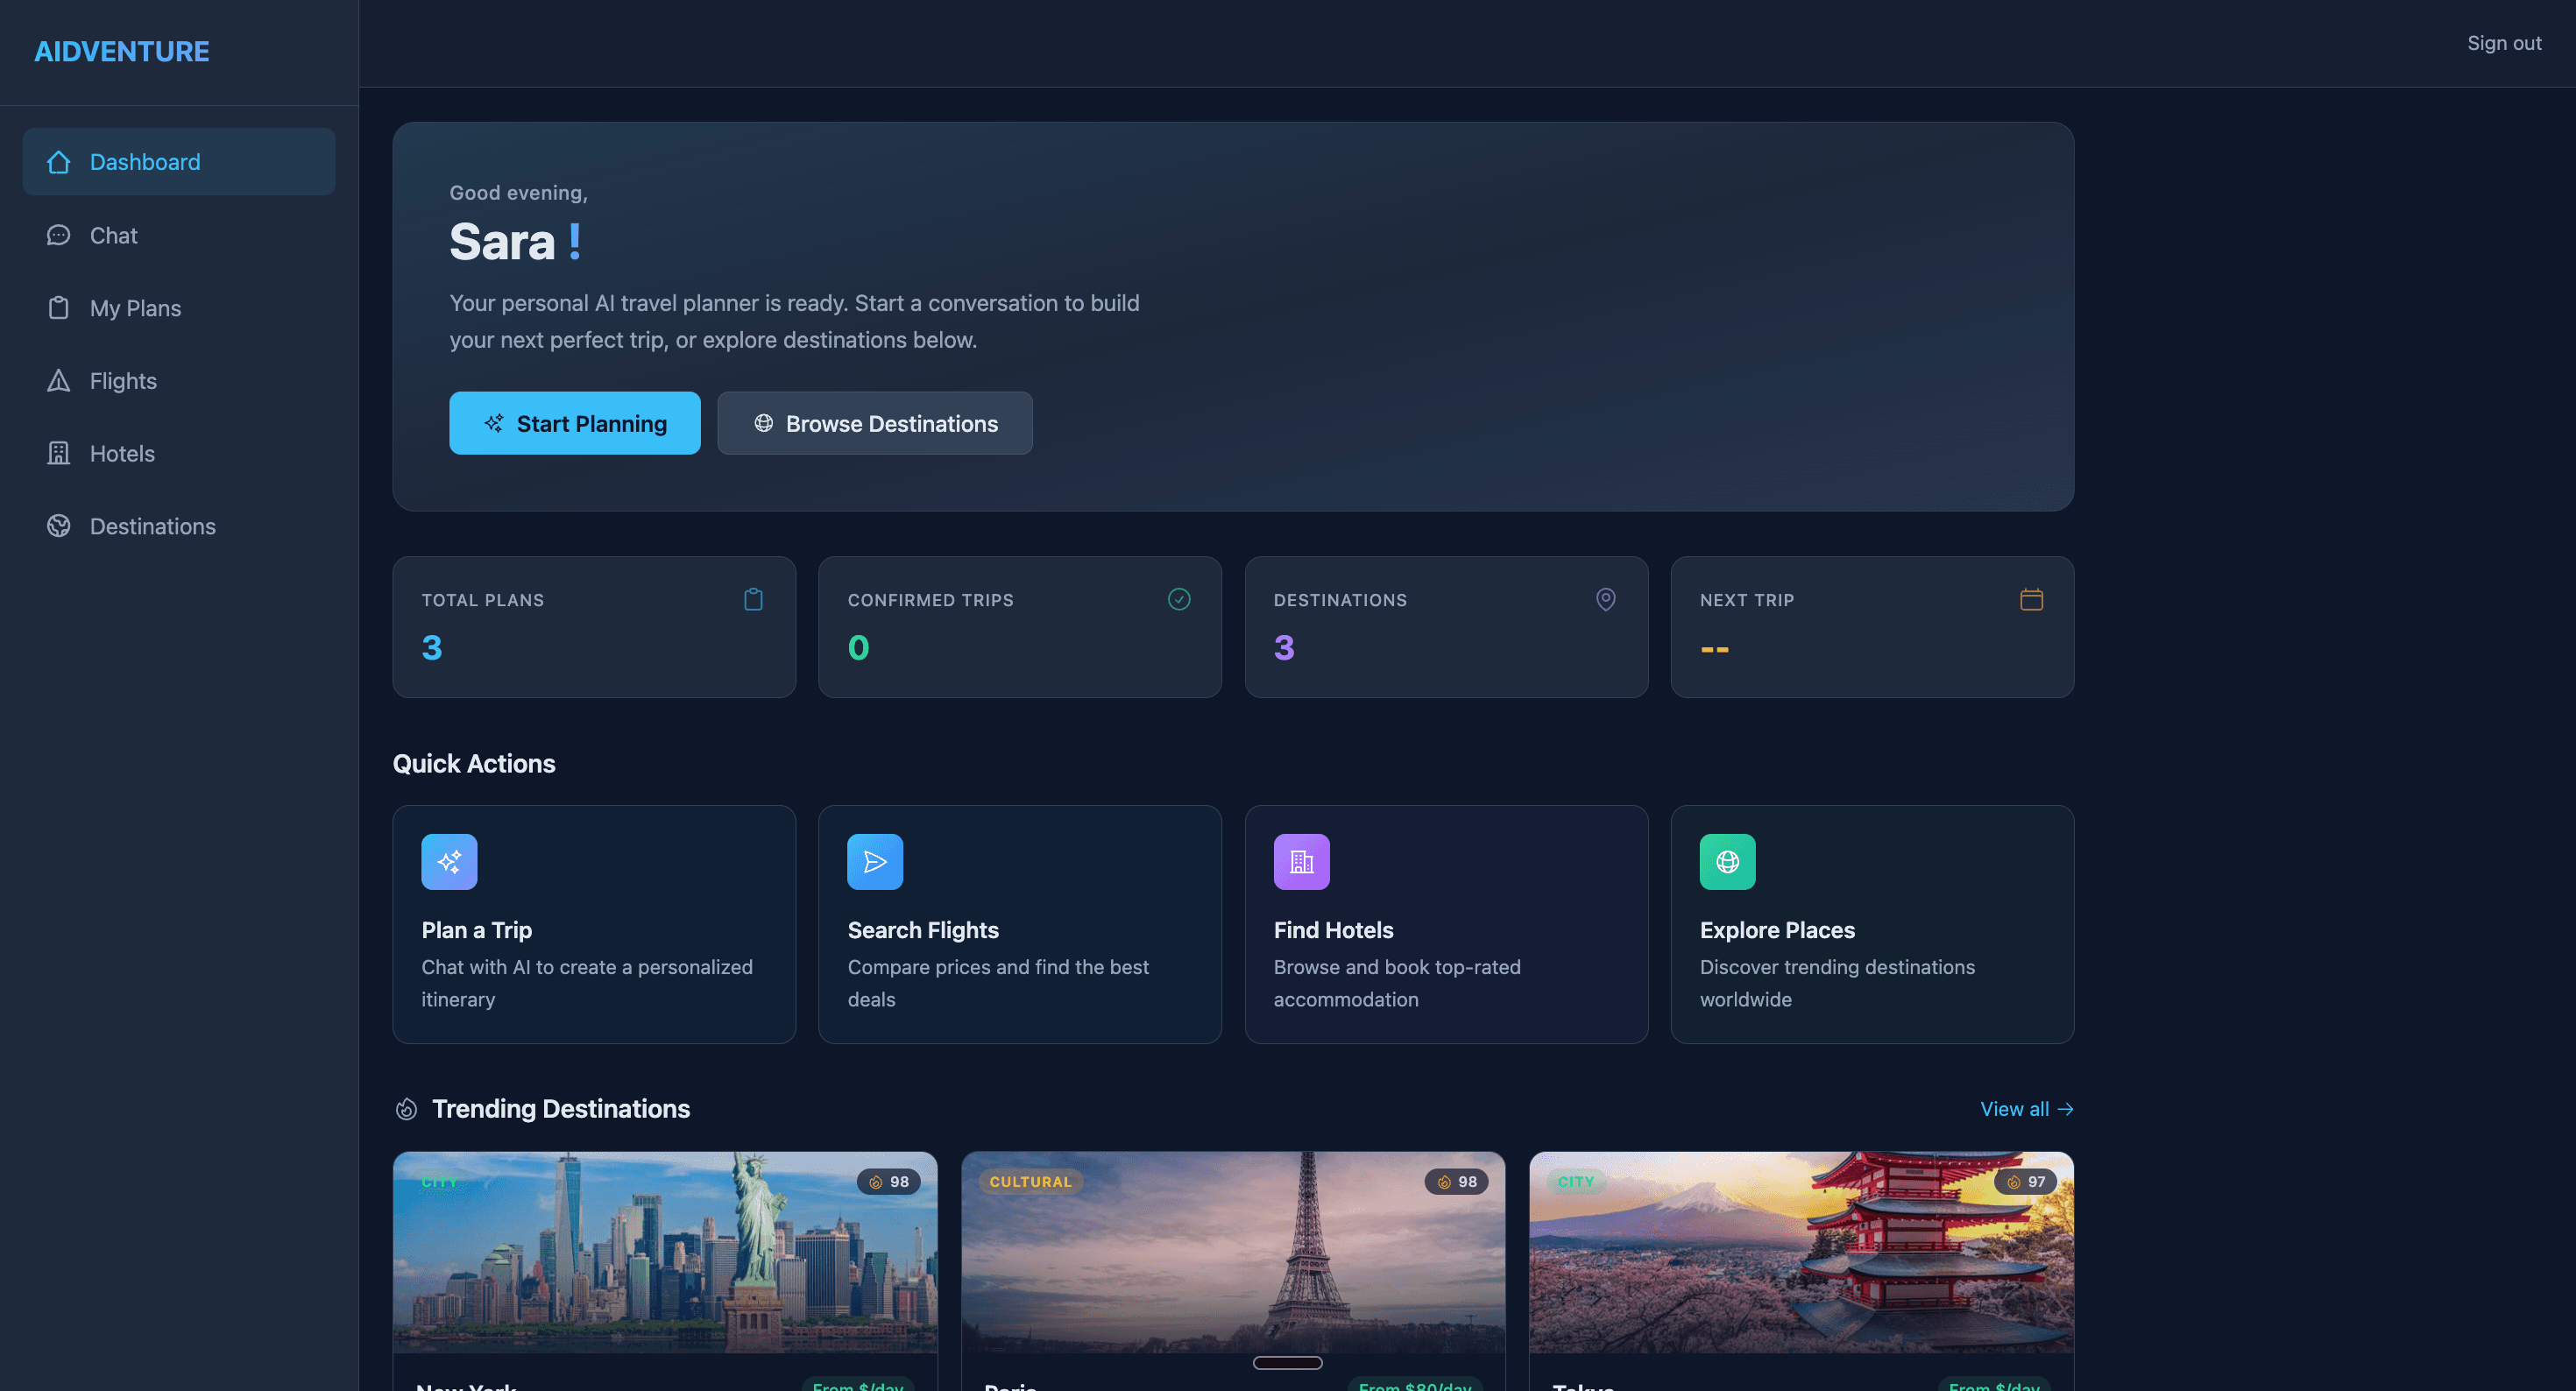
Task: Click Sign out
Action: tap(2503, 43)
